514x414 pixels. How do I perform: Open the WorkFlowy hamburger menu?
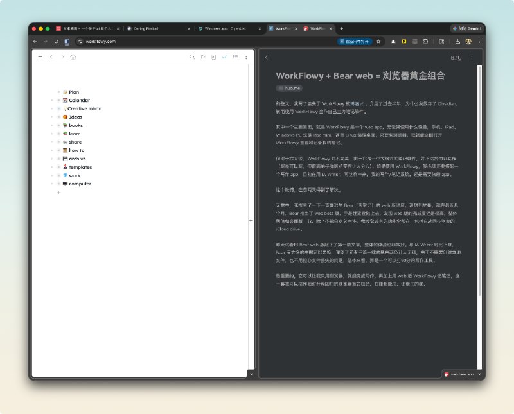pyautogui.click(x=40, y=56)
